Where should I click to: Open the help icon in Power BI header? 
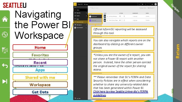[x=149, y=4]
